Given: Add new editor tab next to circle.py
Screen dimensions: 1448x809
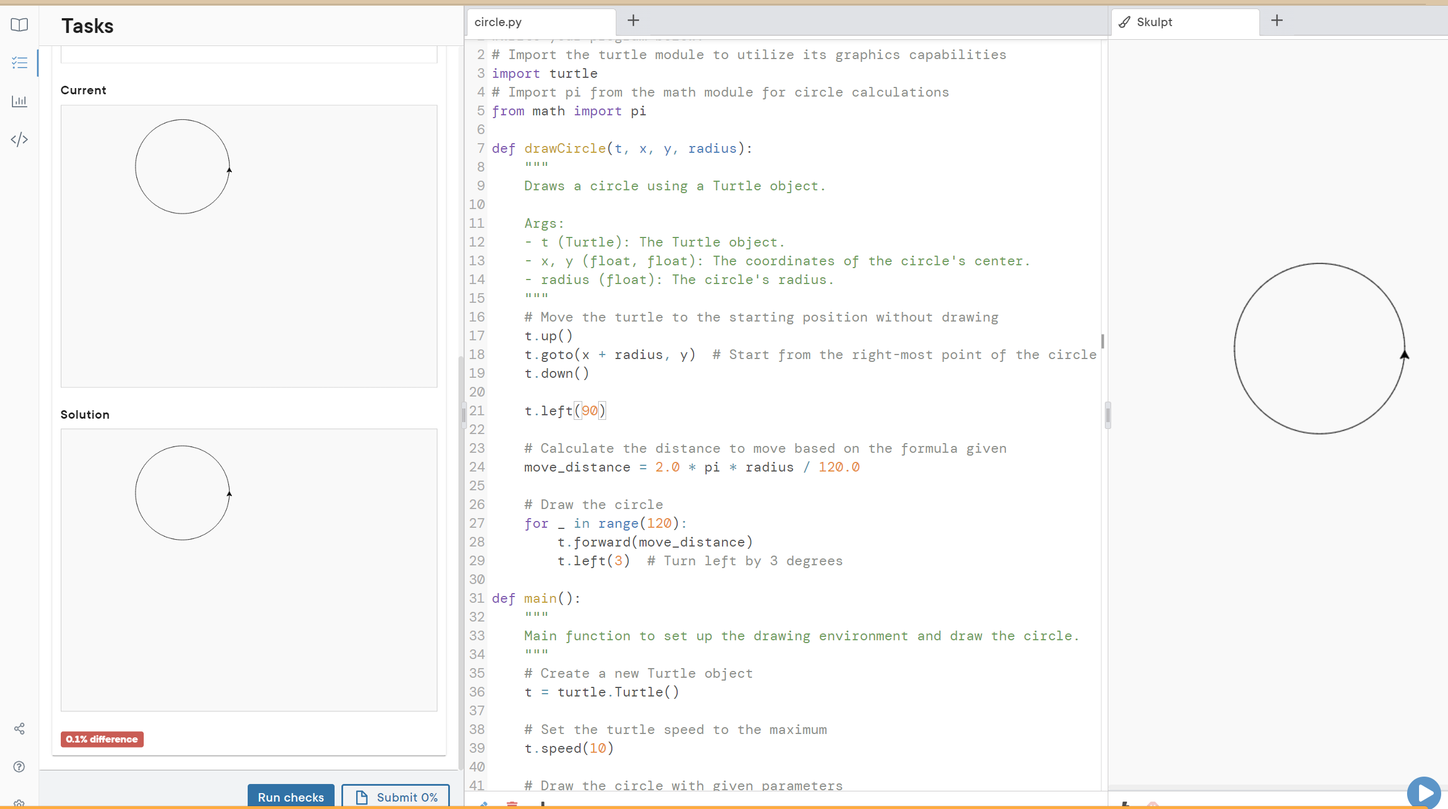Looking at the screenshot, I should click(x=633, y=21).
